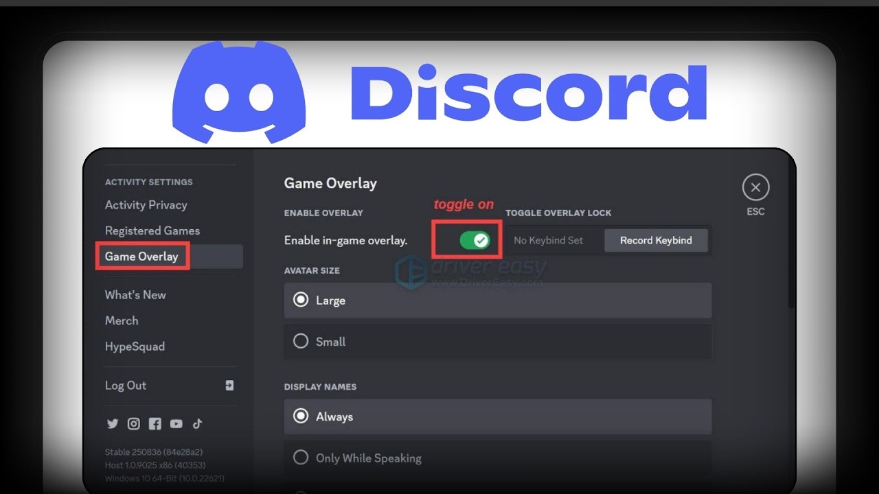Click the No Keybind Set field
Image resolution: width=879 pixels, height=494 pixels.
coord(548,240)
